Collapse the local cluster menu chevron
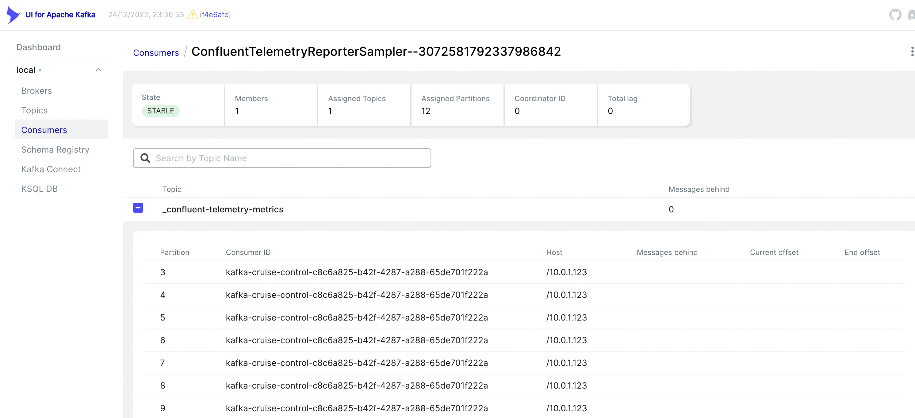Viewport: 915px width, 418px height. pyautogui.click(x=98, y=70)
